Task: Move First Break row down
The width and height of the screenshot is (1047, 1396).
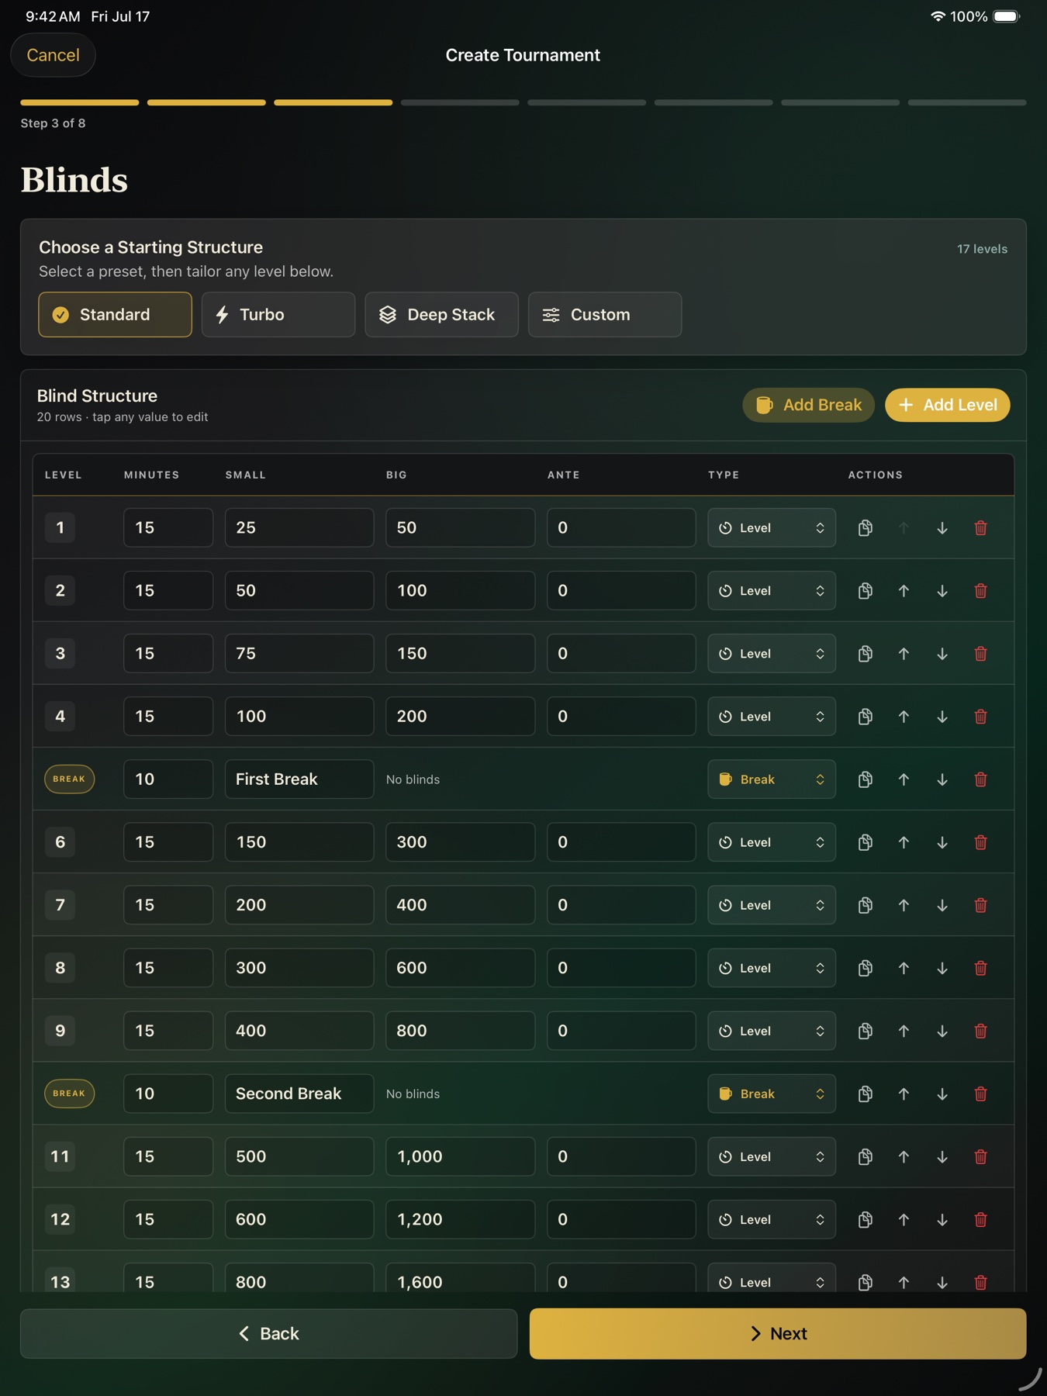Action: pyautogui.click(x=942, y=779)
